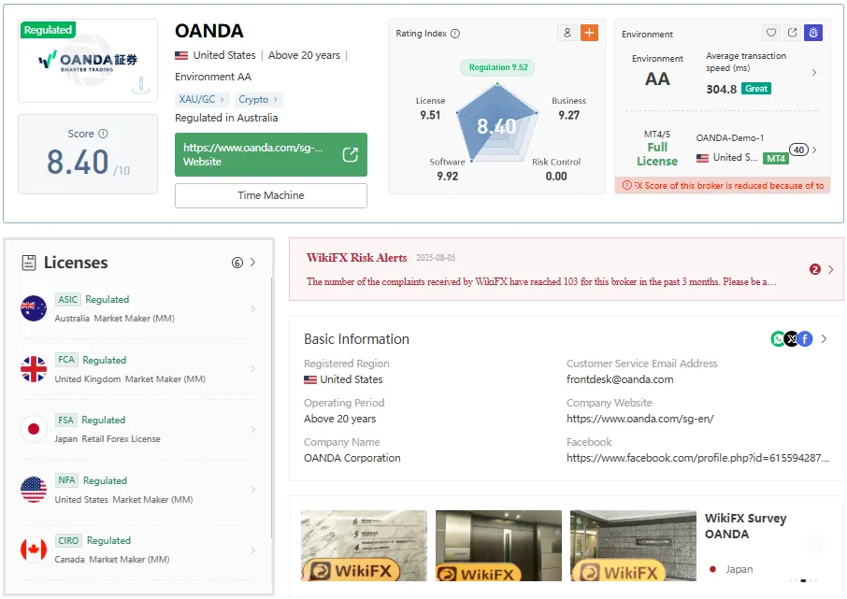Open third survey photo of stone wall
The width and height of the screenshot is (847, 599).
[x=633, y=546]
